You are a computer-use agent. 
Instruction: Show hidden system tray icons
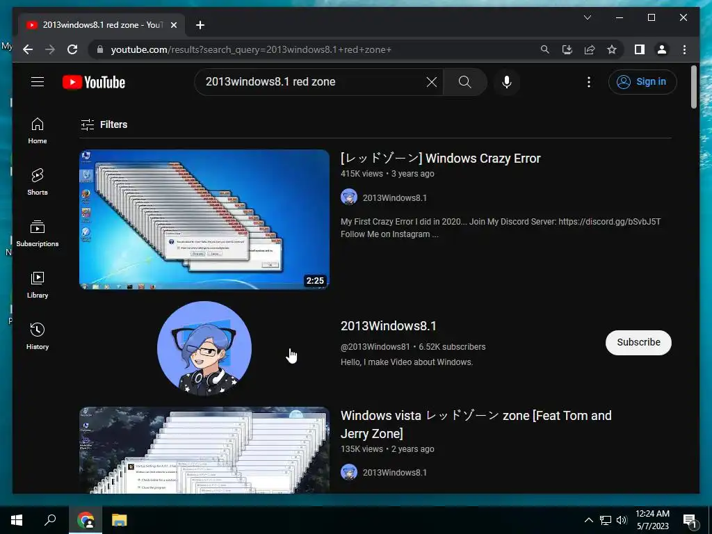[x=588, y=520]
